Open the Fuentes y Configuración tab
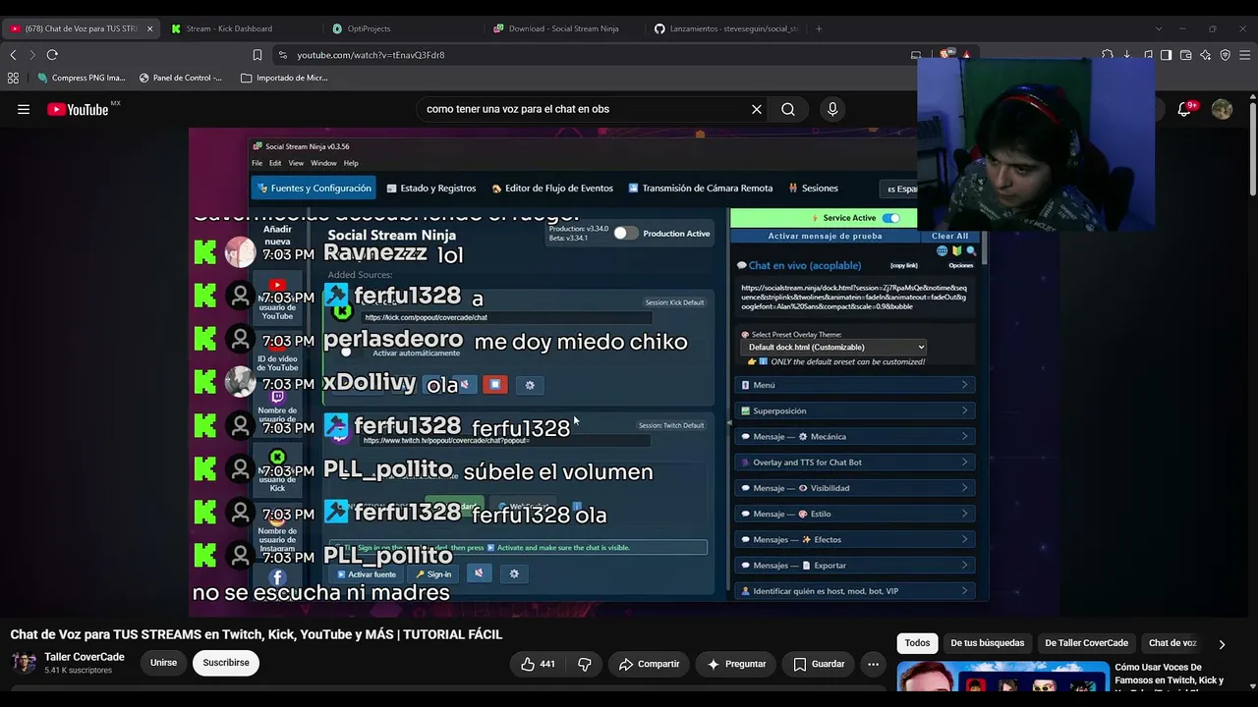 [x=314, y=188]
